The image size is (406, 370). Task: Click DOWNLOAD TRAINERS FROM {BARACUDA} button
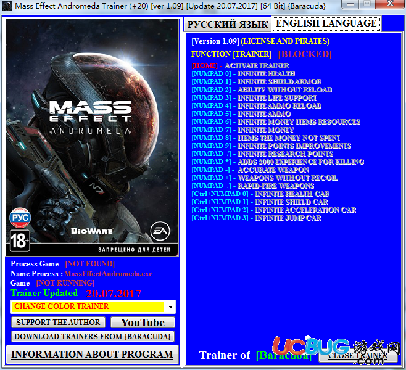pos(93,337)
